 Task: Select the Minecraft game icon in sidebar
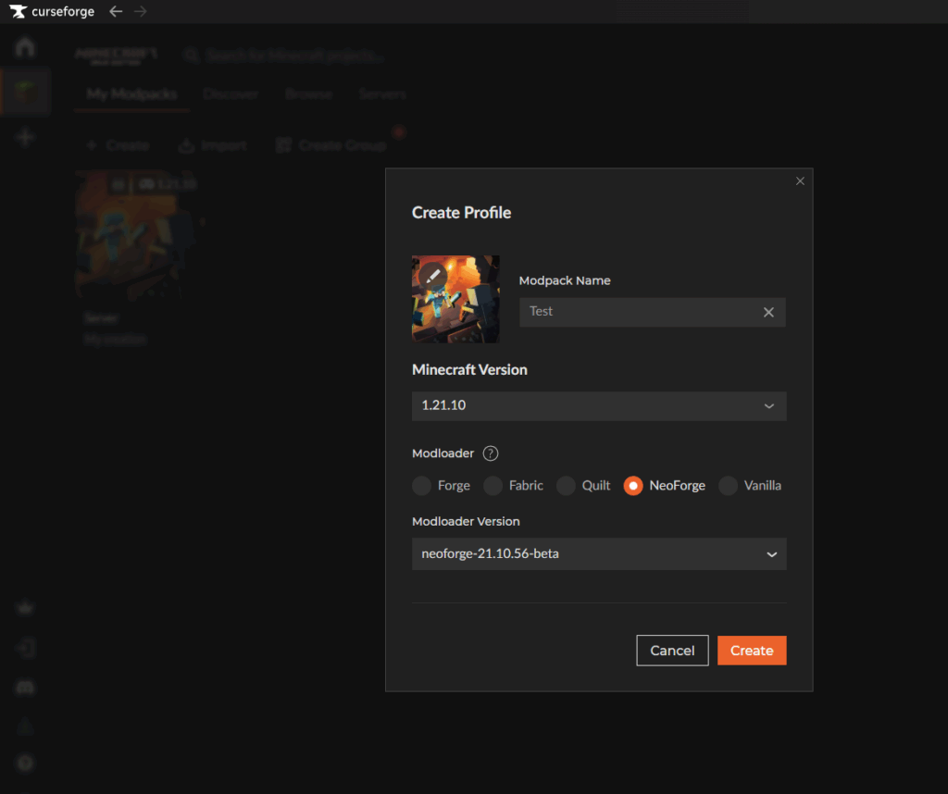point(25,91)
